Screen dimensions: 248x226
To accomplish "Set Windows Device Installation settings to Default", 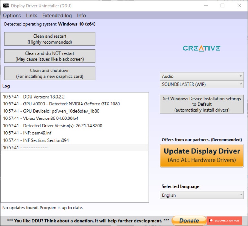I will 202,104.
